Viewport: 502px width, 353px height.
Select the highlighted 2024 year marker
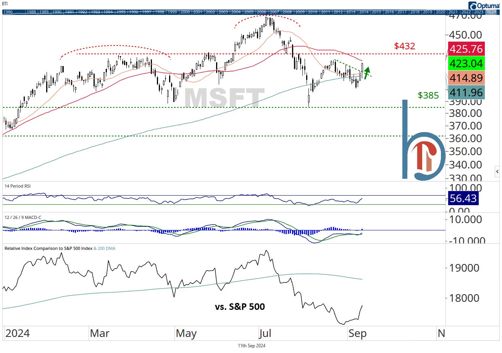(x=491, y=12)
